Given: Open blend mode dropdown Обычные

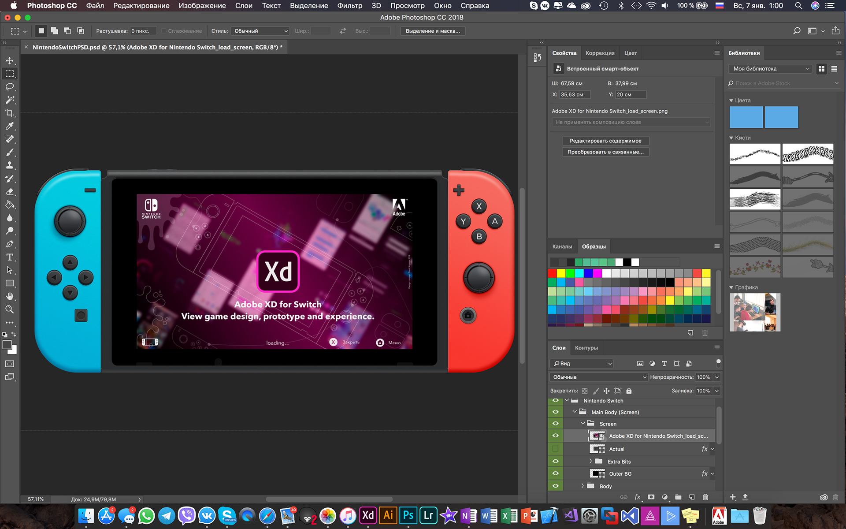Looking at the screenshot, I should pyautogui.click(x=599, y=377).
